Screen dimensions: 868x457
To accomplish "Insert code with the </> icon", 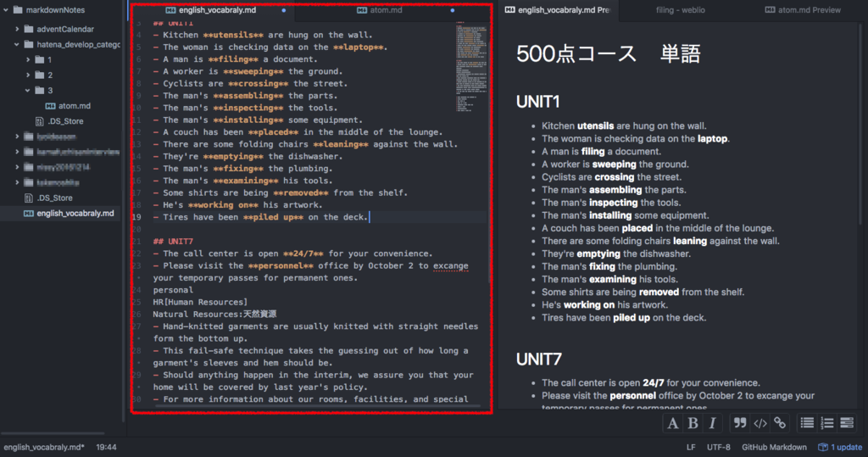I will 760,423.
